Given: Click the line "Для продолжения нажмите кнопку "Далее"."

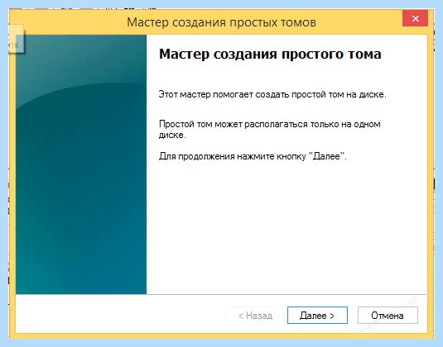Looking at the screenshot, I should tap(253, 156).
